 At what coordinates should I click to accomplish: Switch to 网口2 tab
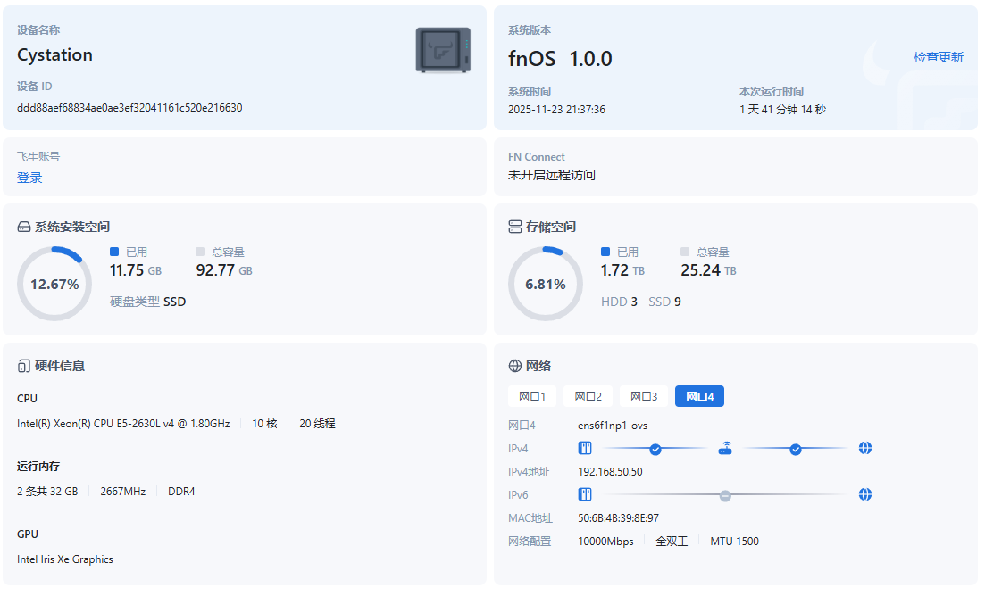click(x=588, y=397)
